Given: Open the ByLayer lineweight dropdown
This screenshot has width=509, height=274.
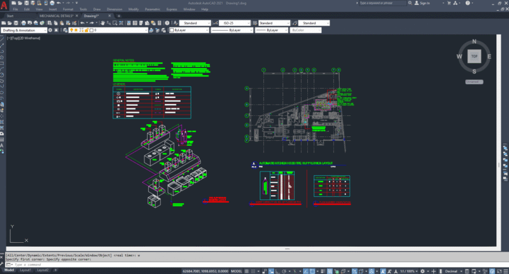Looking at the screenshot, I should [272, 30].
